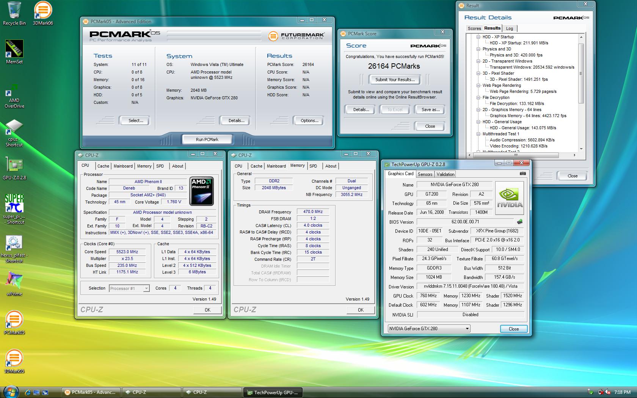Open the Sensors tab in GPU-Z

(x=425, y=174)
